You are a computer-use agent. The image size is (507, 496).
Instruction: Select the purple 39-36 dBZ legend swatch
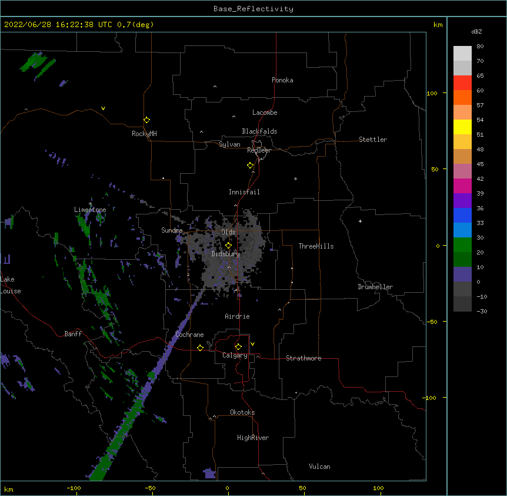(x=462, y=201)
